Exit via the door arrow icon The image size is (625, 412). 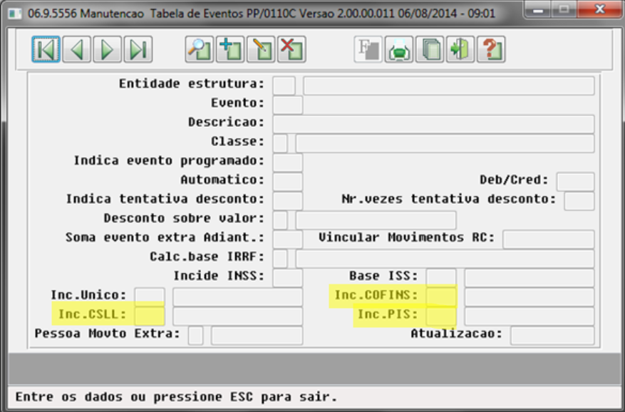coord(460,49)
